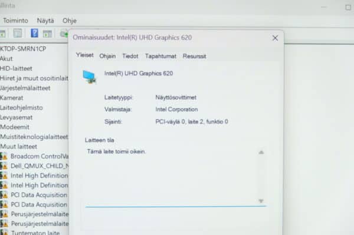Click the Properties sheet toolbar icon
This screenshot has width=354, height=235.
[18, 34]
